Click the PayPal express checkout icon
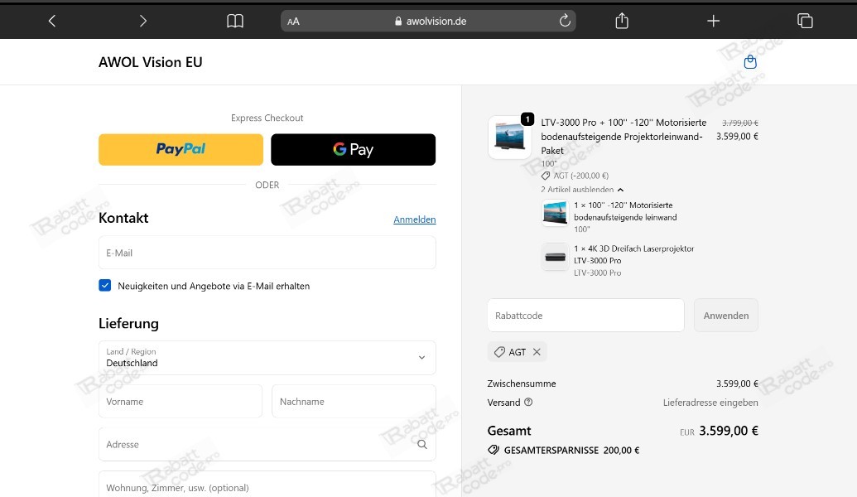The image size is (857, 497). [x=181, y=149]
